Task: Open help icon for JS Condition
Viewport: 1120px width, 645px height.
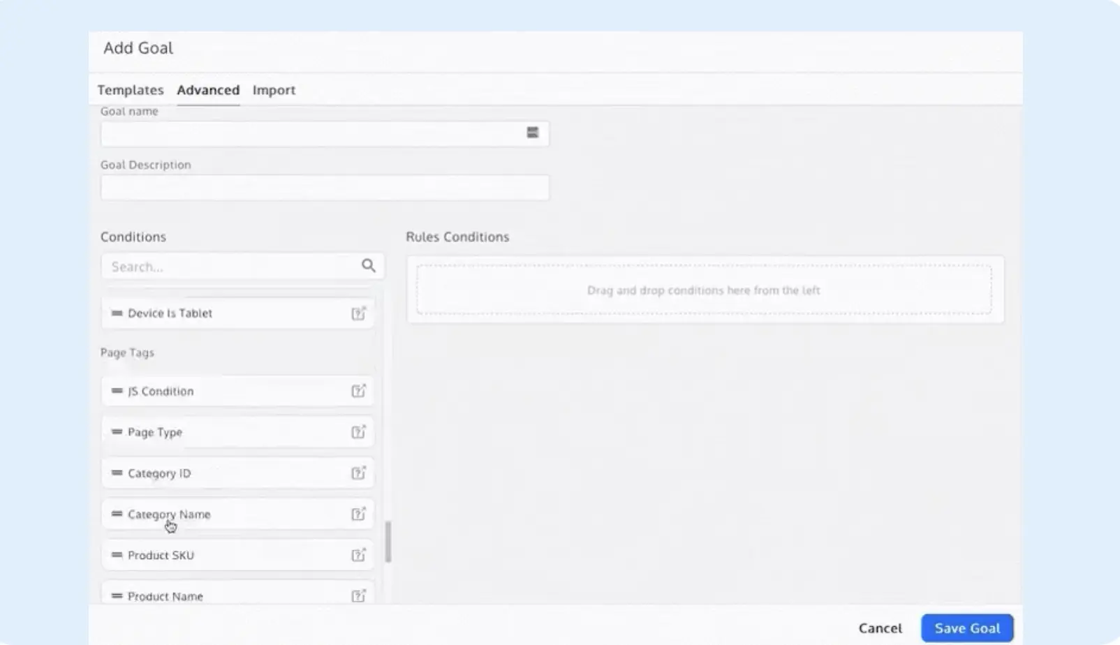Action: (x=358, y=391)
